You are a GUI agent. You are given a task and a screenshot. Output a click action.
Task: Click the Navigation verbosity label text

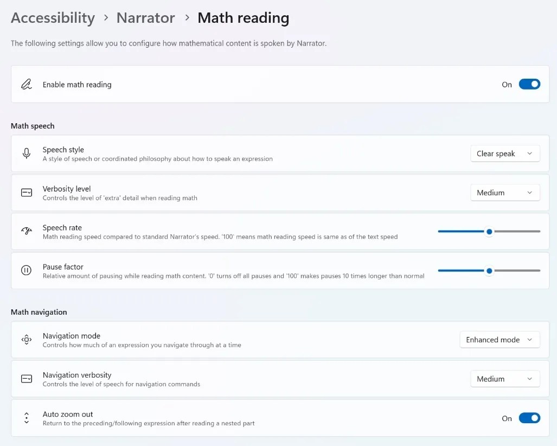[x=76, y=375]
